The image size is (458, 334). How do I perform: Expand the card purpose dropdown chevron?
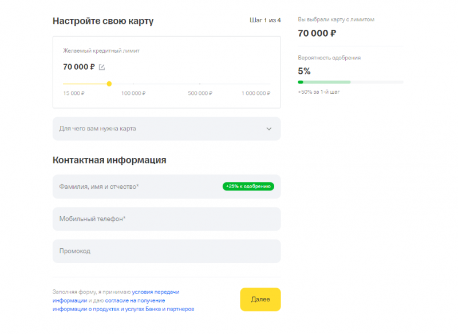tap(269, 129)
